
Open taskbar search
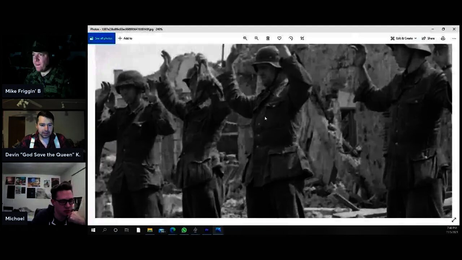105,230
